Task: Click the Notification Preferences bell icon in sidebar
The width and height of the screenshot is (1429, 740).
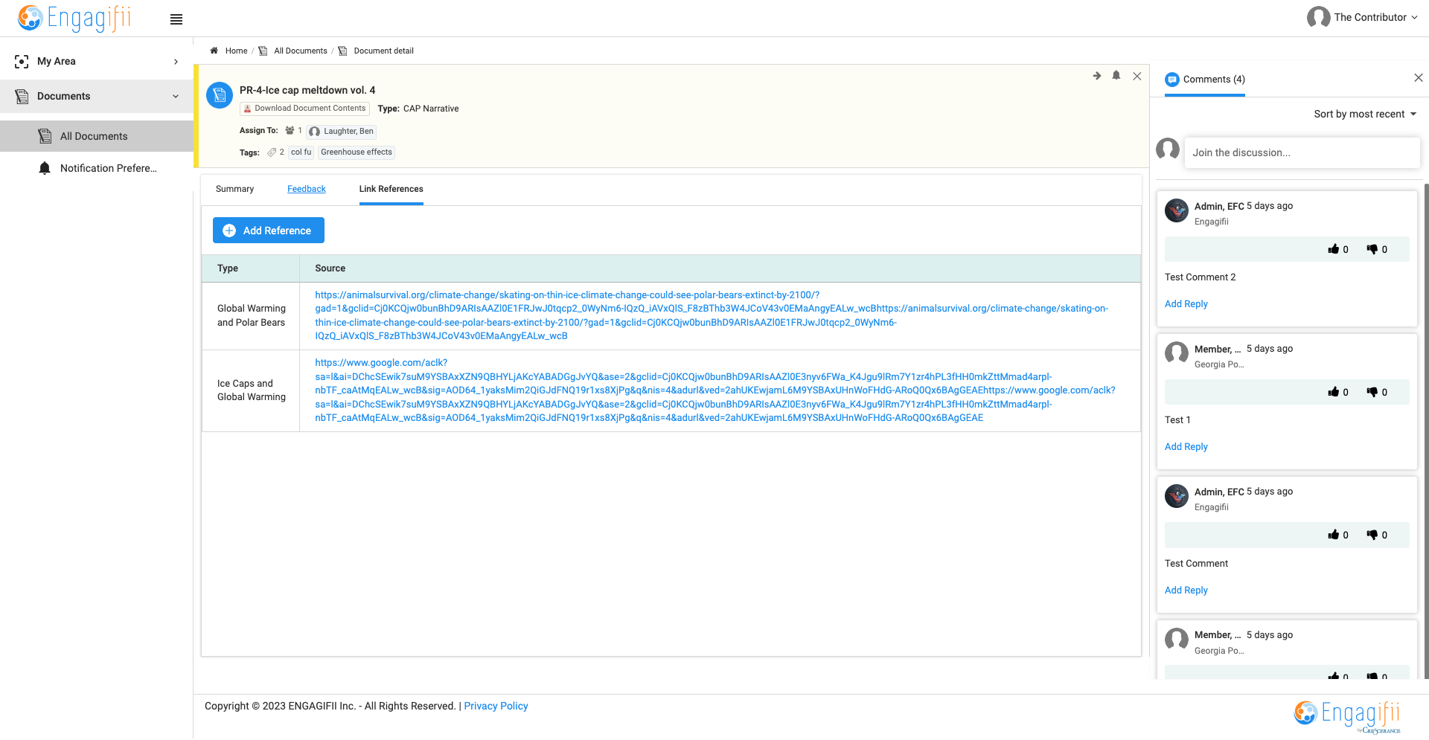Action: [x=45, y=168]
